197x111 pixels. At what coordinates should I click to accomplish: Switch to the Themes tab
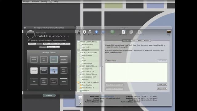click(x=32, y=44)
